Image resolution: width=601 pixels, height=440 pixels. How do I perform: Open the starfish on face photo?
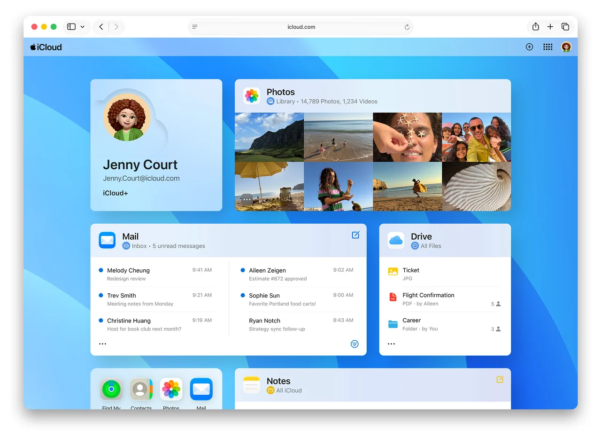coord(408,137)
